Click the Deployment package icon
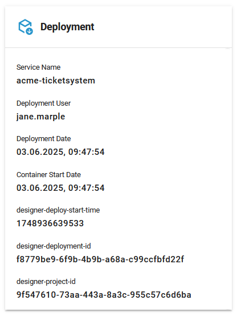This screenshot has height=316, width=237. tap(26, 27)
